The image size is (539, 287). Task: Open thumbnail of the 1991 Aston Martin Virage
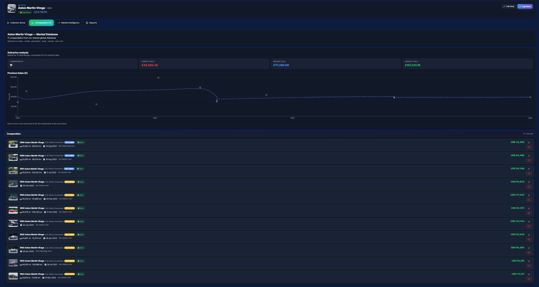point(13,171)
